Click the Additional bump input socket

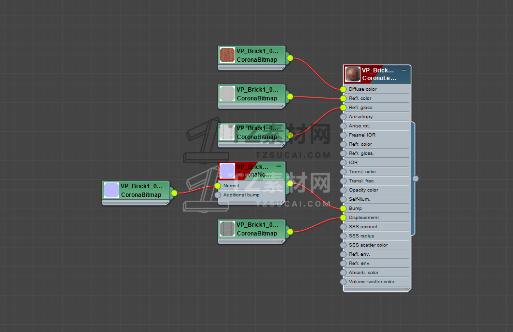tap(218, 195)
